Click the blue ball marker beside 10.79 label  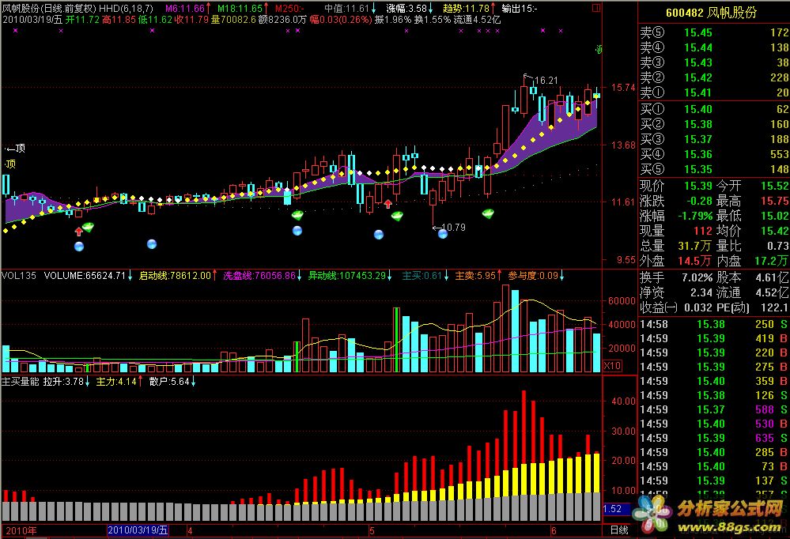tap(443, 234)
